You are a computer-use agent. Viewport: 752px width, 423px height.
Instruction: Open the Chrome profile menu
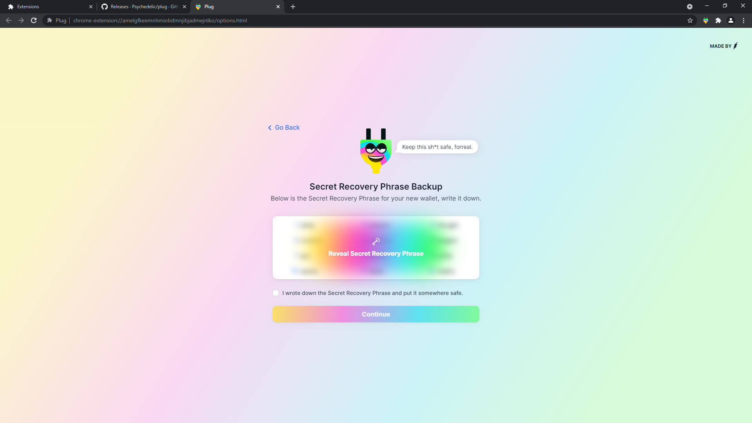tap(731, 20)
